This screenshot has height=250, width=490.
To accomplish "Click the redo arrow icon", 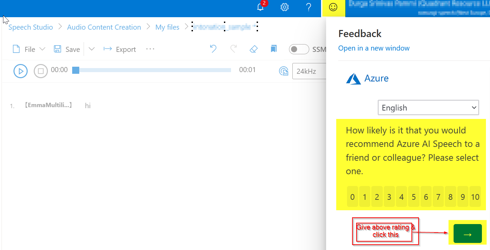I will 233,49.
